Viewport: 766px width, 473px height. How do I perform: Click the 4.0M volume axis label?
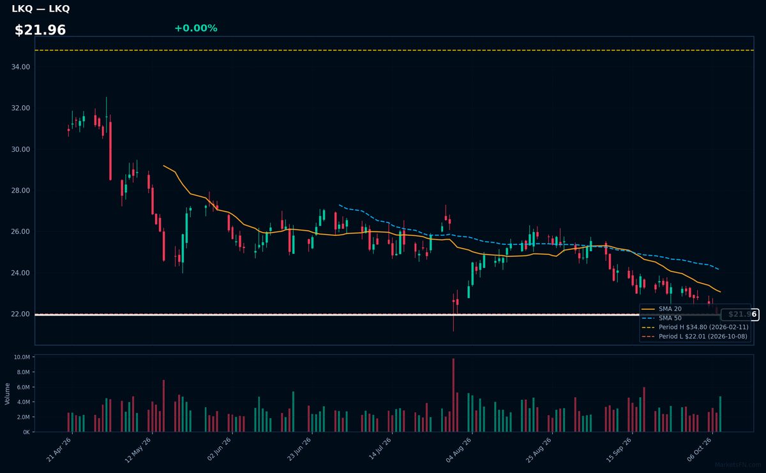tap(23, 402)
